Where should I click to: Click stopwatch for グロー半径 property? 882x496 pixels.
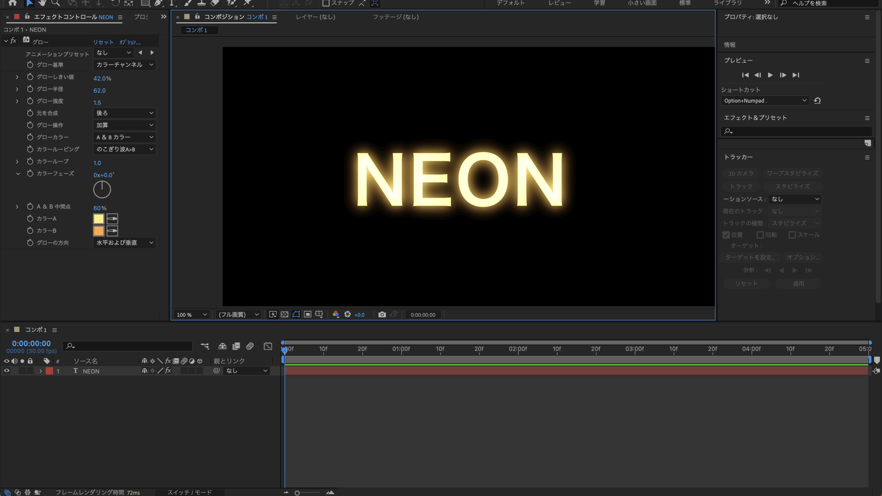tap(30, 89)
